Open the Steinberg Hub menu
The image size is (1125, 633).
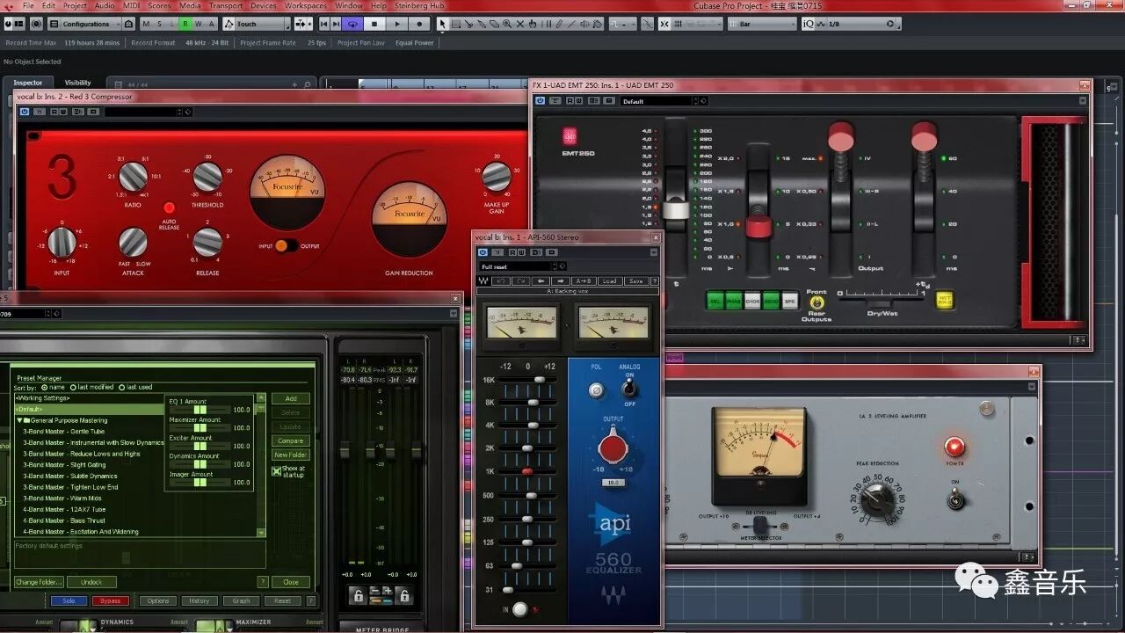click(420, 5)
